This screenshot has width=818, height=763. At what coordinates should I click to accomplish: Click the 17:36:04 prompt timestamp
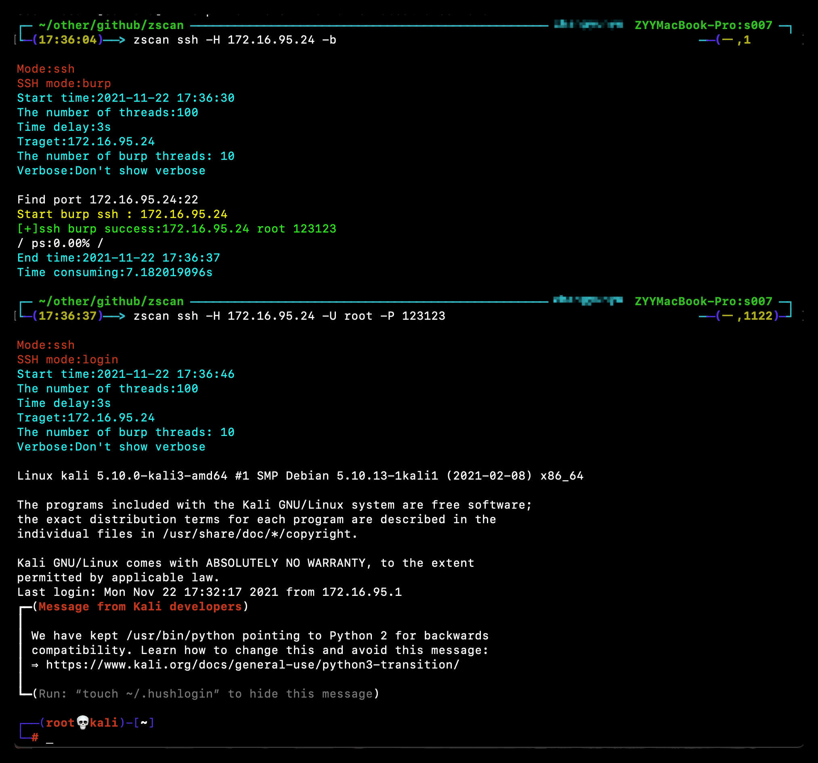point(67,40)
